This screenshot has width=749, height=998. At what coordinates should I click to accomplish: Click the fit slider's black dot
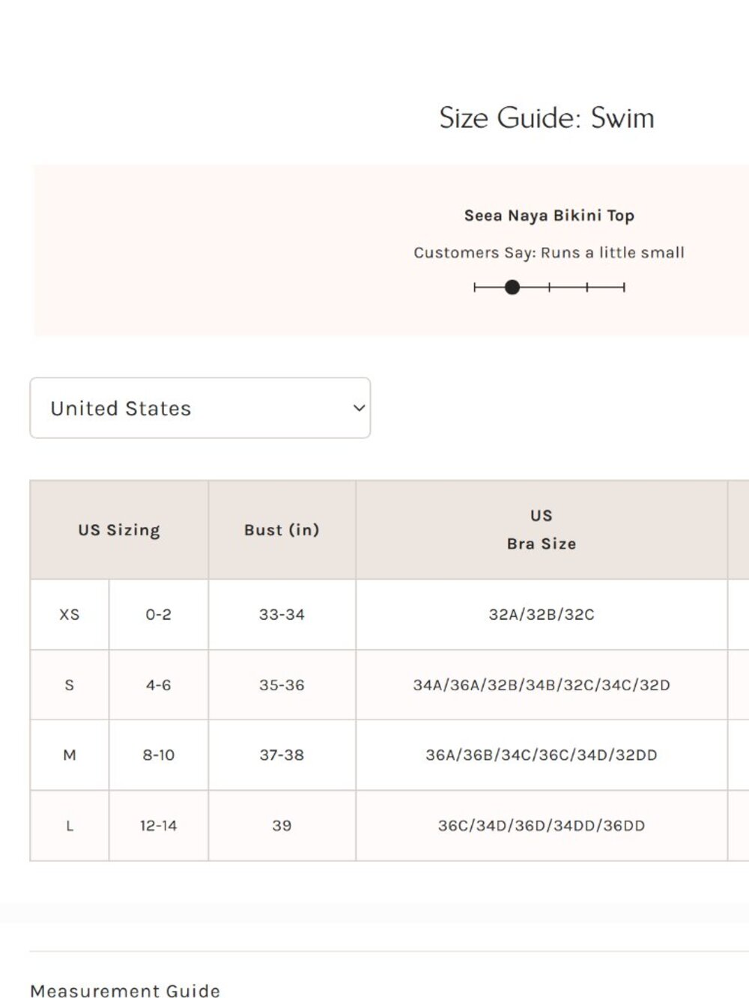pos(512,287)
